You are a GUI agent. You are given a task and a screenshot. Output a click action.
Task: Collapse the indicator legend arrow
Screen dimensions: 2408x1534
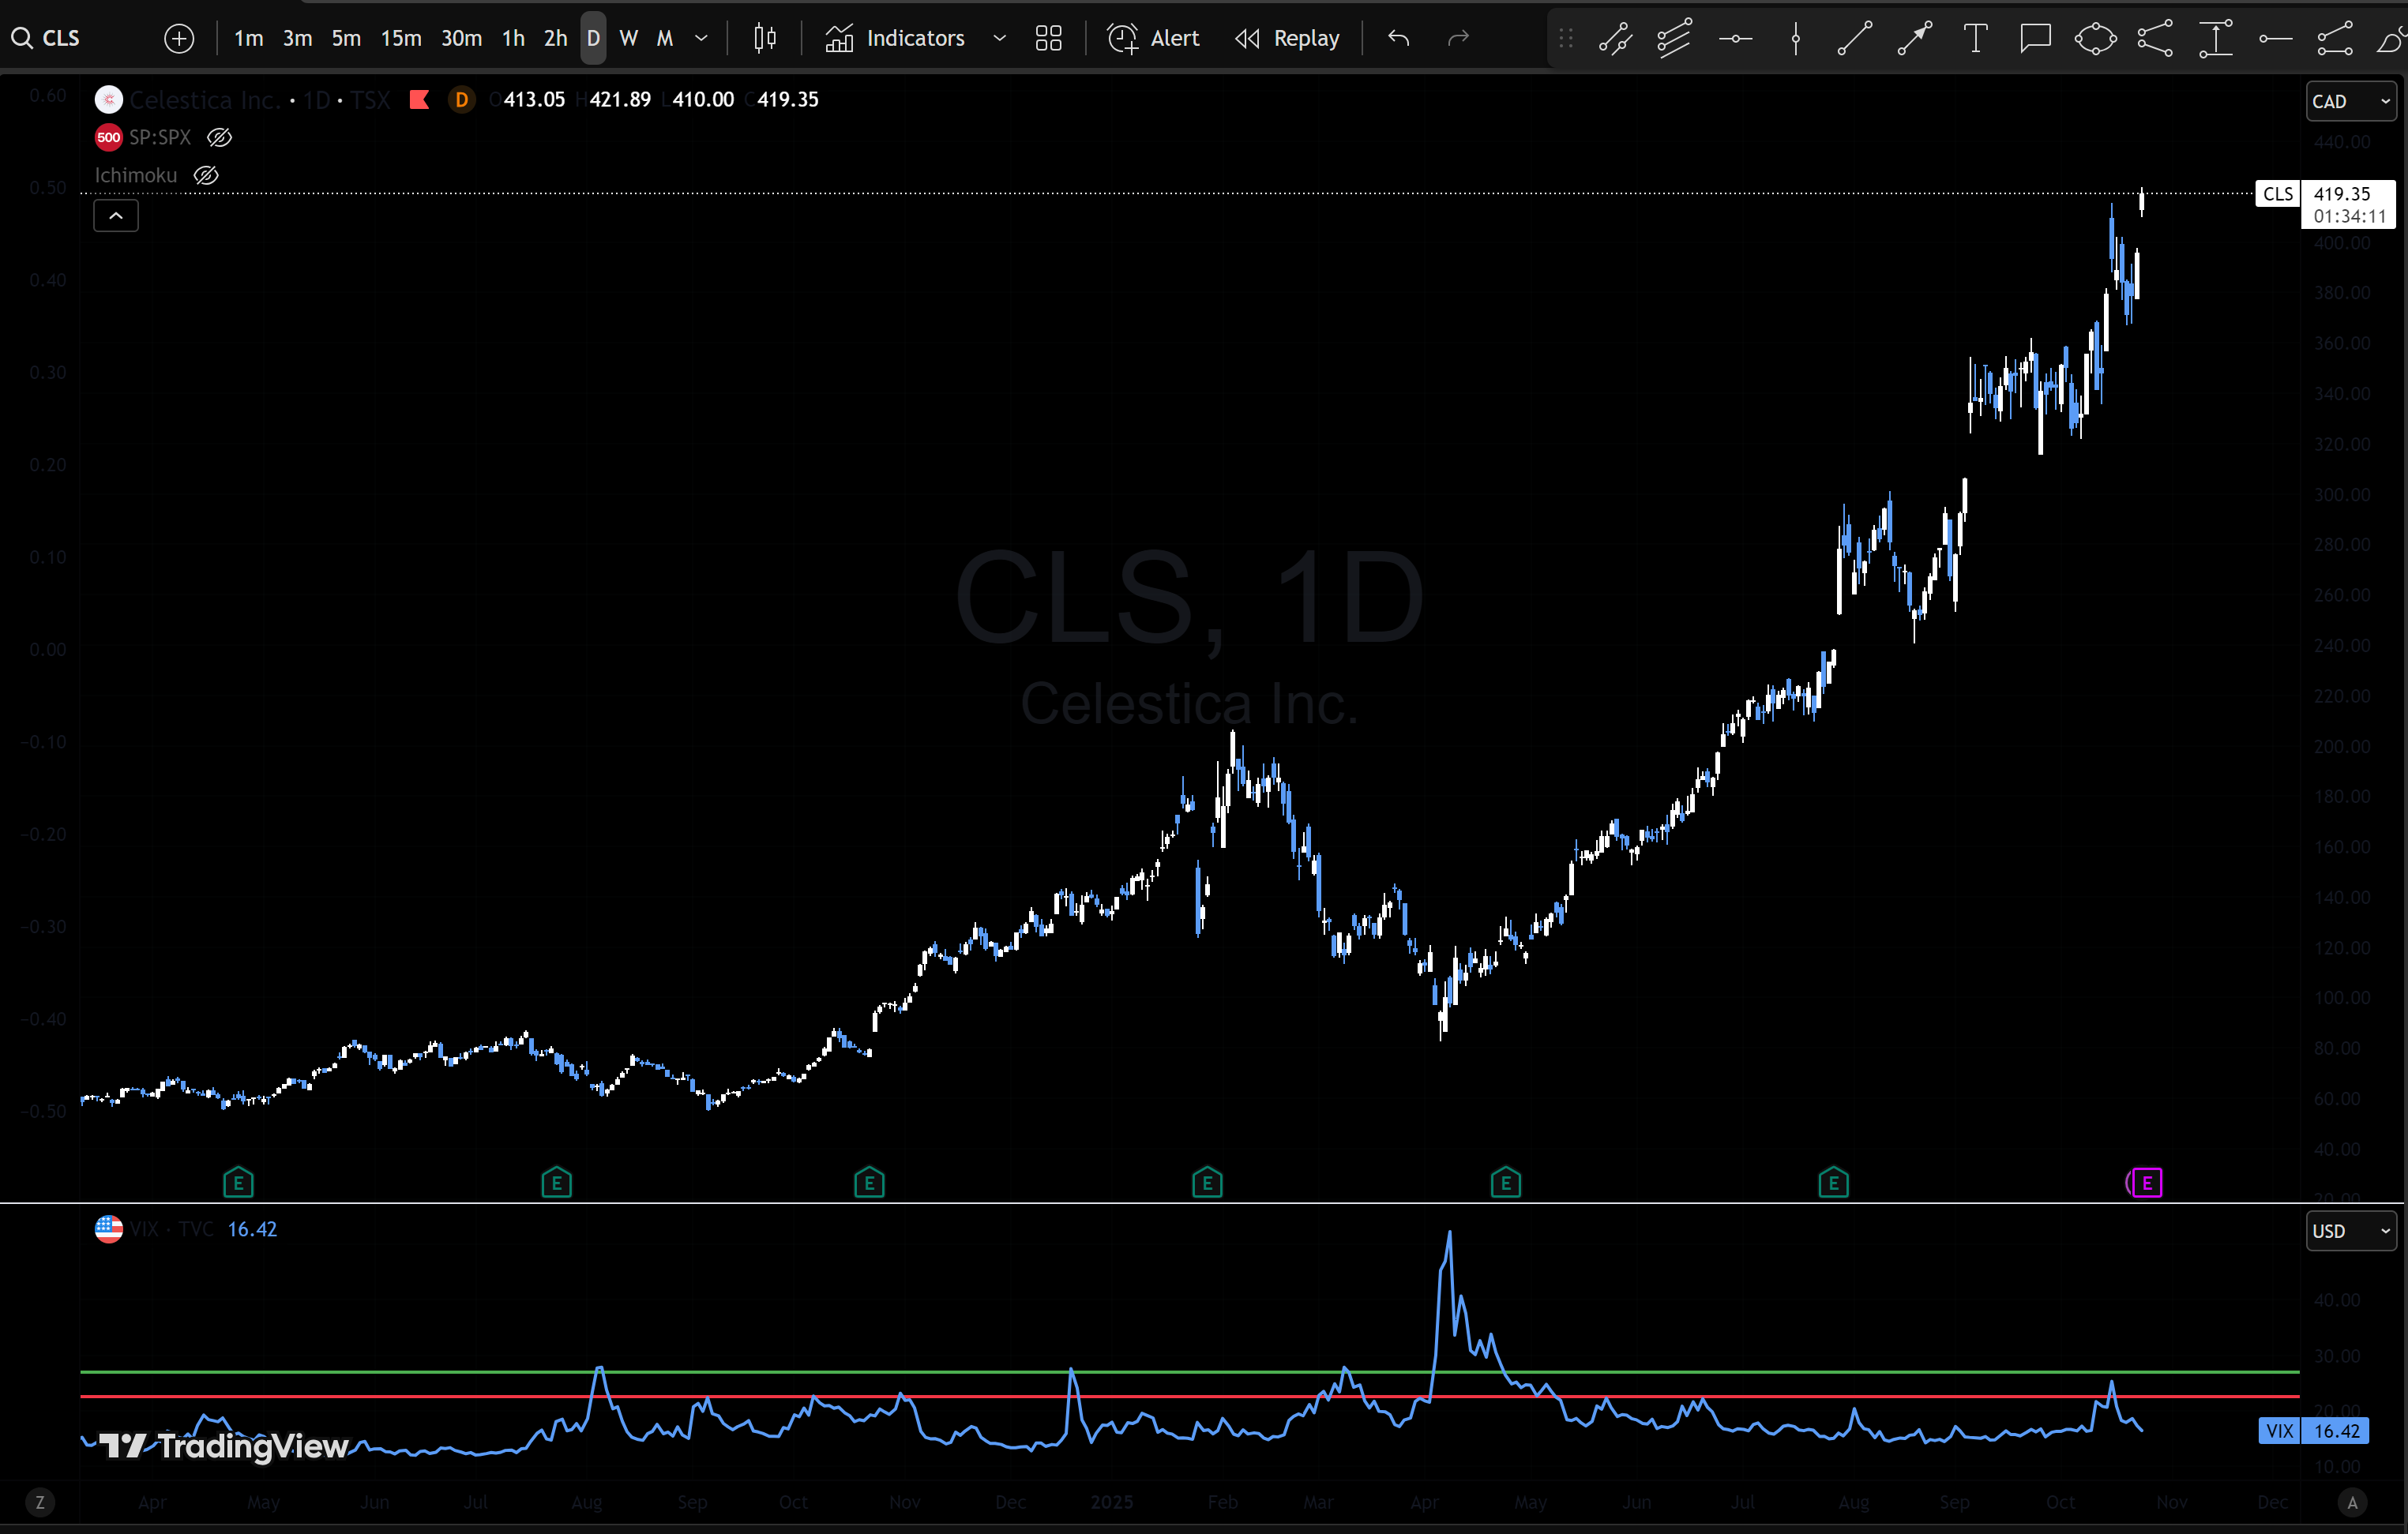116,215
